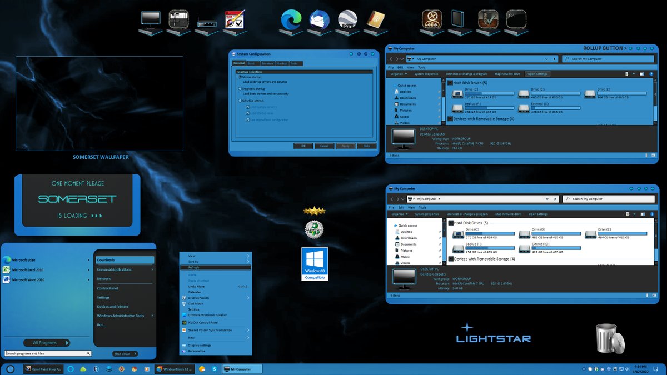Click Drive (C:) capacity bar in the blue-pane window
Viewport: 667px width, 375px height.
(x=489, y=93)
